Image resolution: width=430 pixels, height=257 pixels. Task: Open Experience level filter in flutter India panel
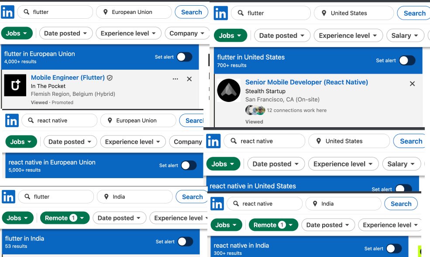pyautogui.click(x=179, y=218)
